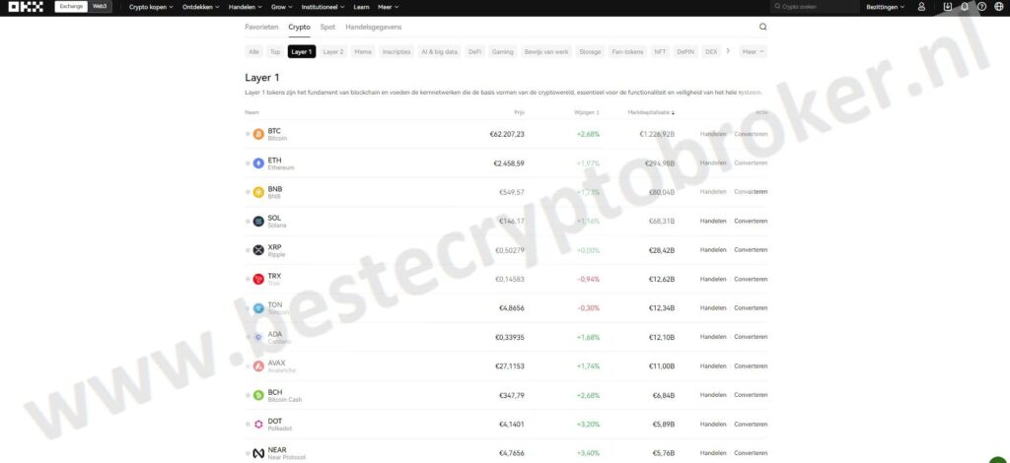Click the OKX logo
The image size is (1010, 463).
coord(26,7)
